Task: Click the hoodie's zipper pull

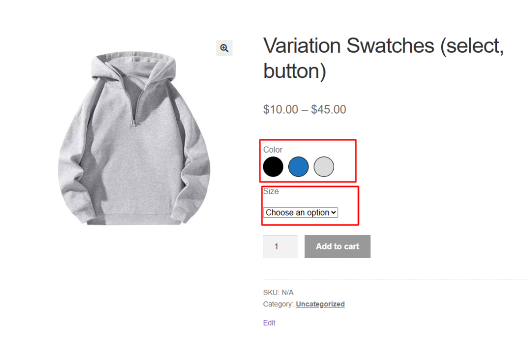Action: coord(133,123)
